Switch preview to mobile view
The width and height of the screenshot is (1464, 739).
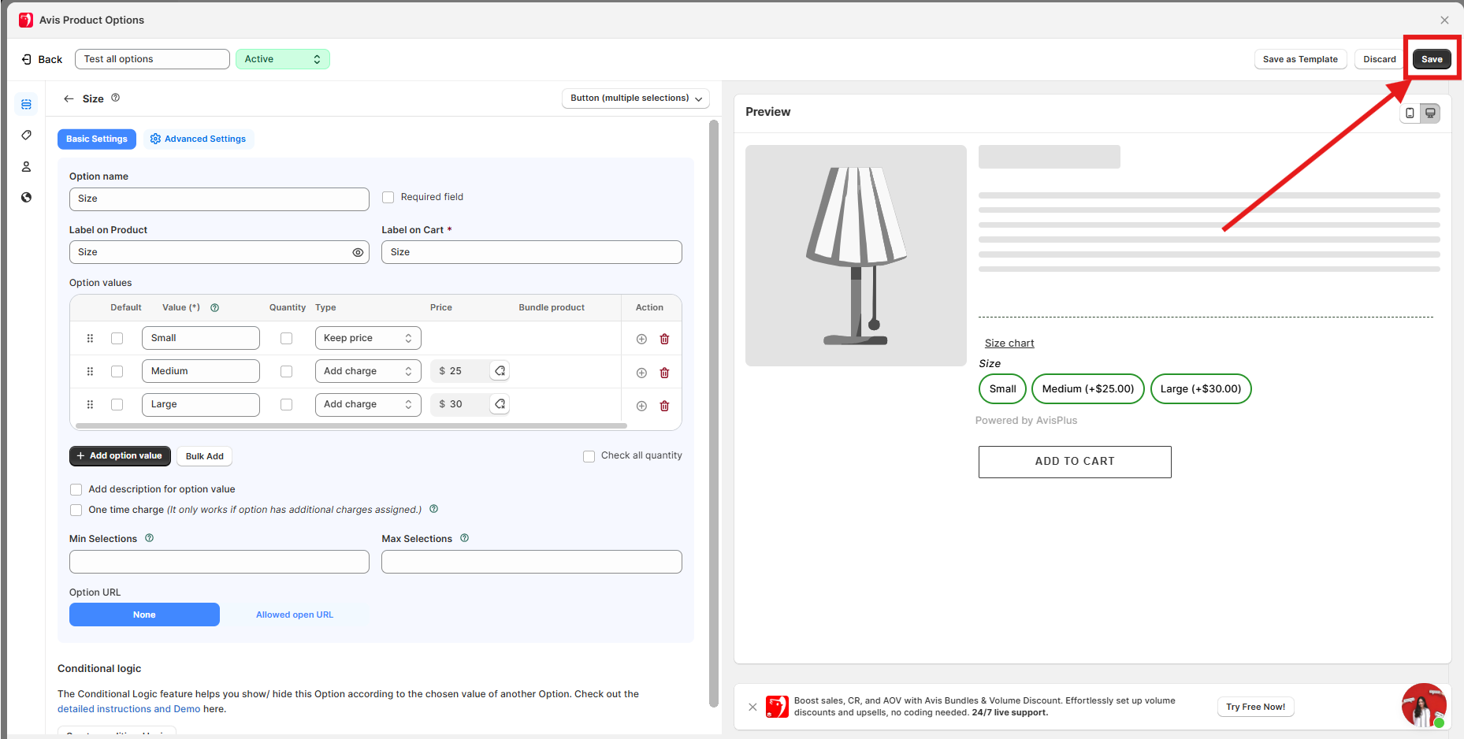1410,113
